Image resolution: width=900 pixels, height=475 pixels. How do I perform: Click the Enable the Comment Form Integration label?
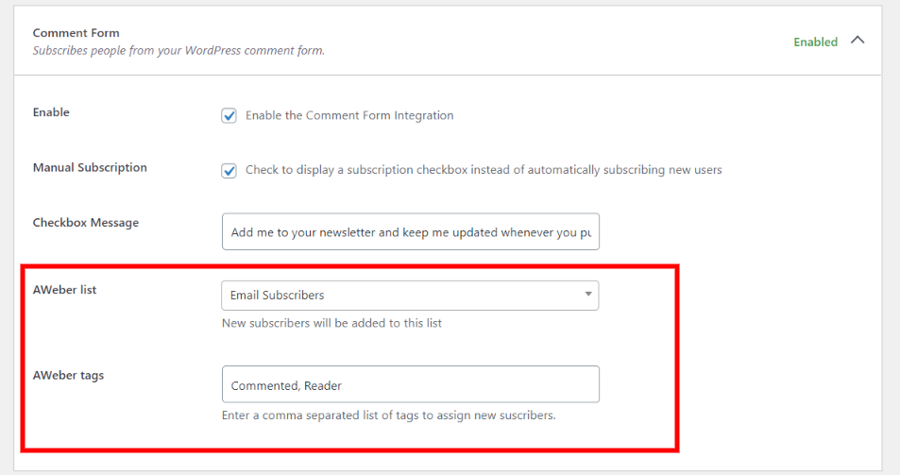349,115
